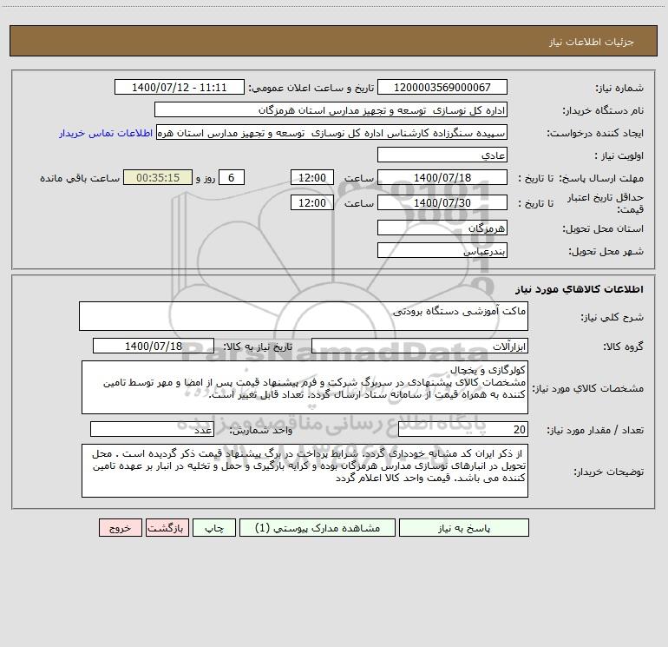The width and height of the screenshot is (668, 647).
Task: Click اطلاعات کالاهای مورد نیاز section heading
Action: pyautogui.click(x=580, y=289)
